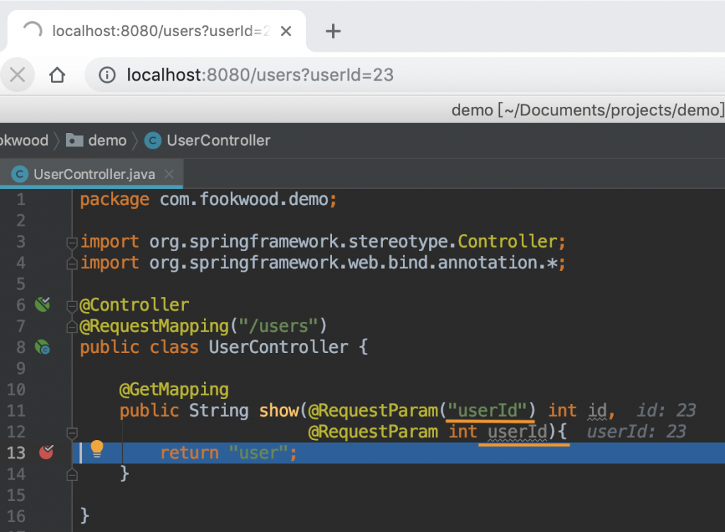Close the UserController.java editor tab

pos(169,174)
